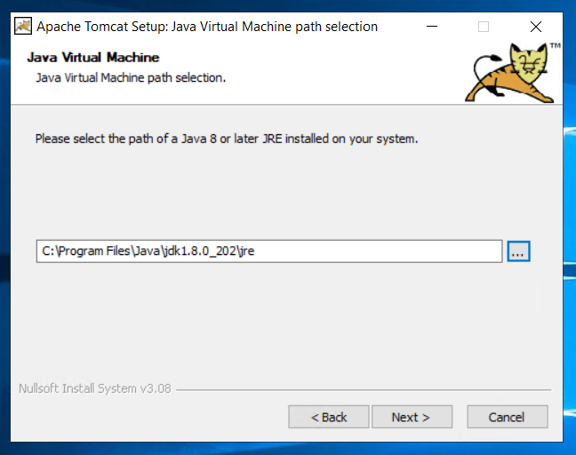This screenshot has width=576, height=455.
Task: Click the "Java Virtual Machine path selection." subtitle
Action: pyautogui.click(x=131, y=78)
